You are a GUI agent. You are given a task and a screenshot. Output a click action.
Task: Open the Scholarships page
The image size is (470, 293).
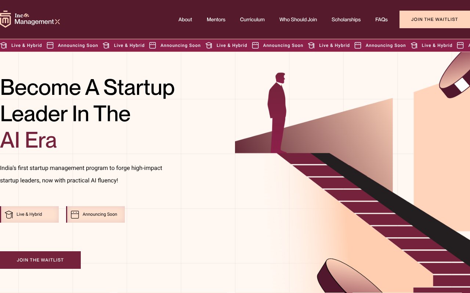346,19
